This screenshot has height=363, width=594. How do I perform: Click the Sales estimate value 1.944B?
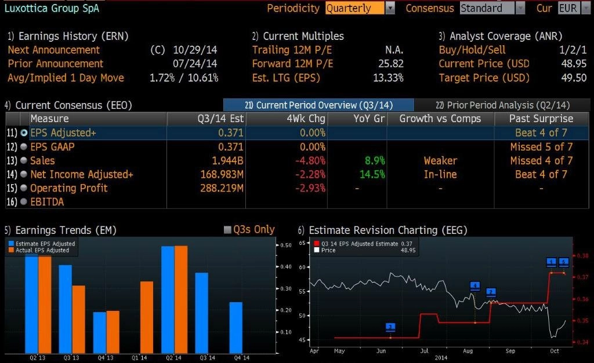pyautogui.click(x=227, y=161)
